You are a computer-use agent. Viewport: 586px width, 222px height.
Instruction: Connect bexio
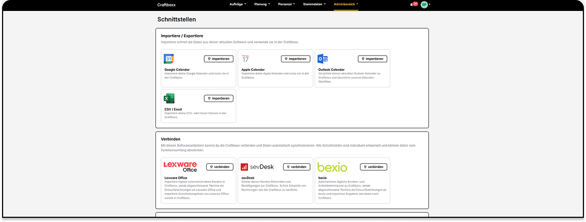click(x=374, y=167)
